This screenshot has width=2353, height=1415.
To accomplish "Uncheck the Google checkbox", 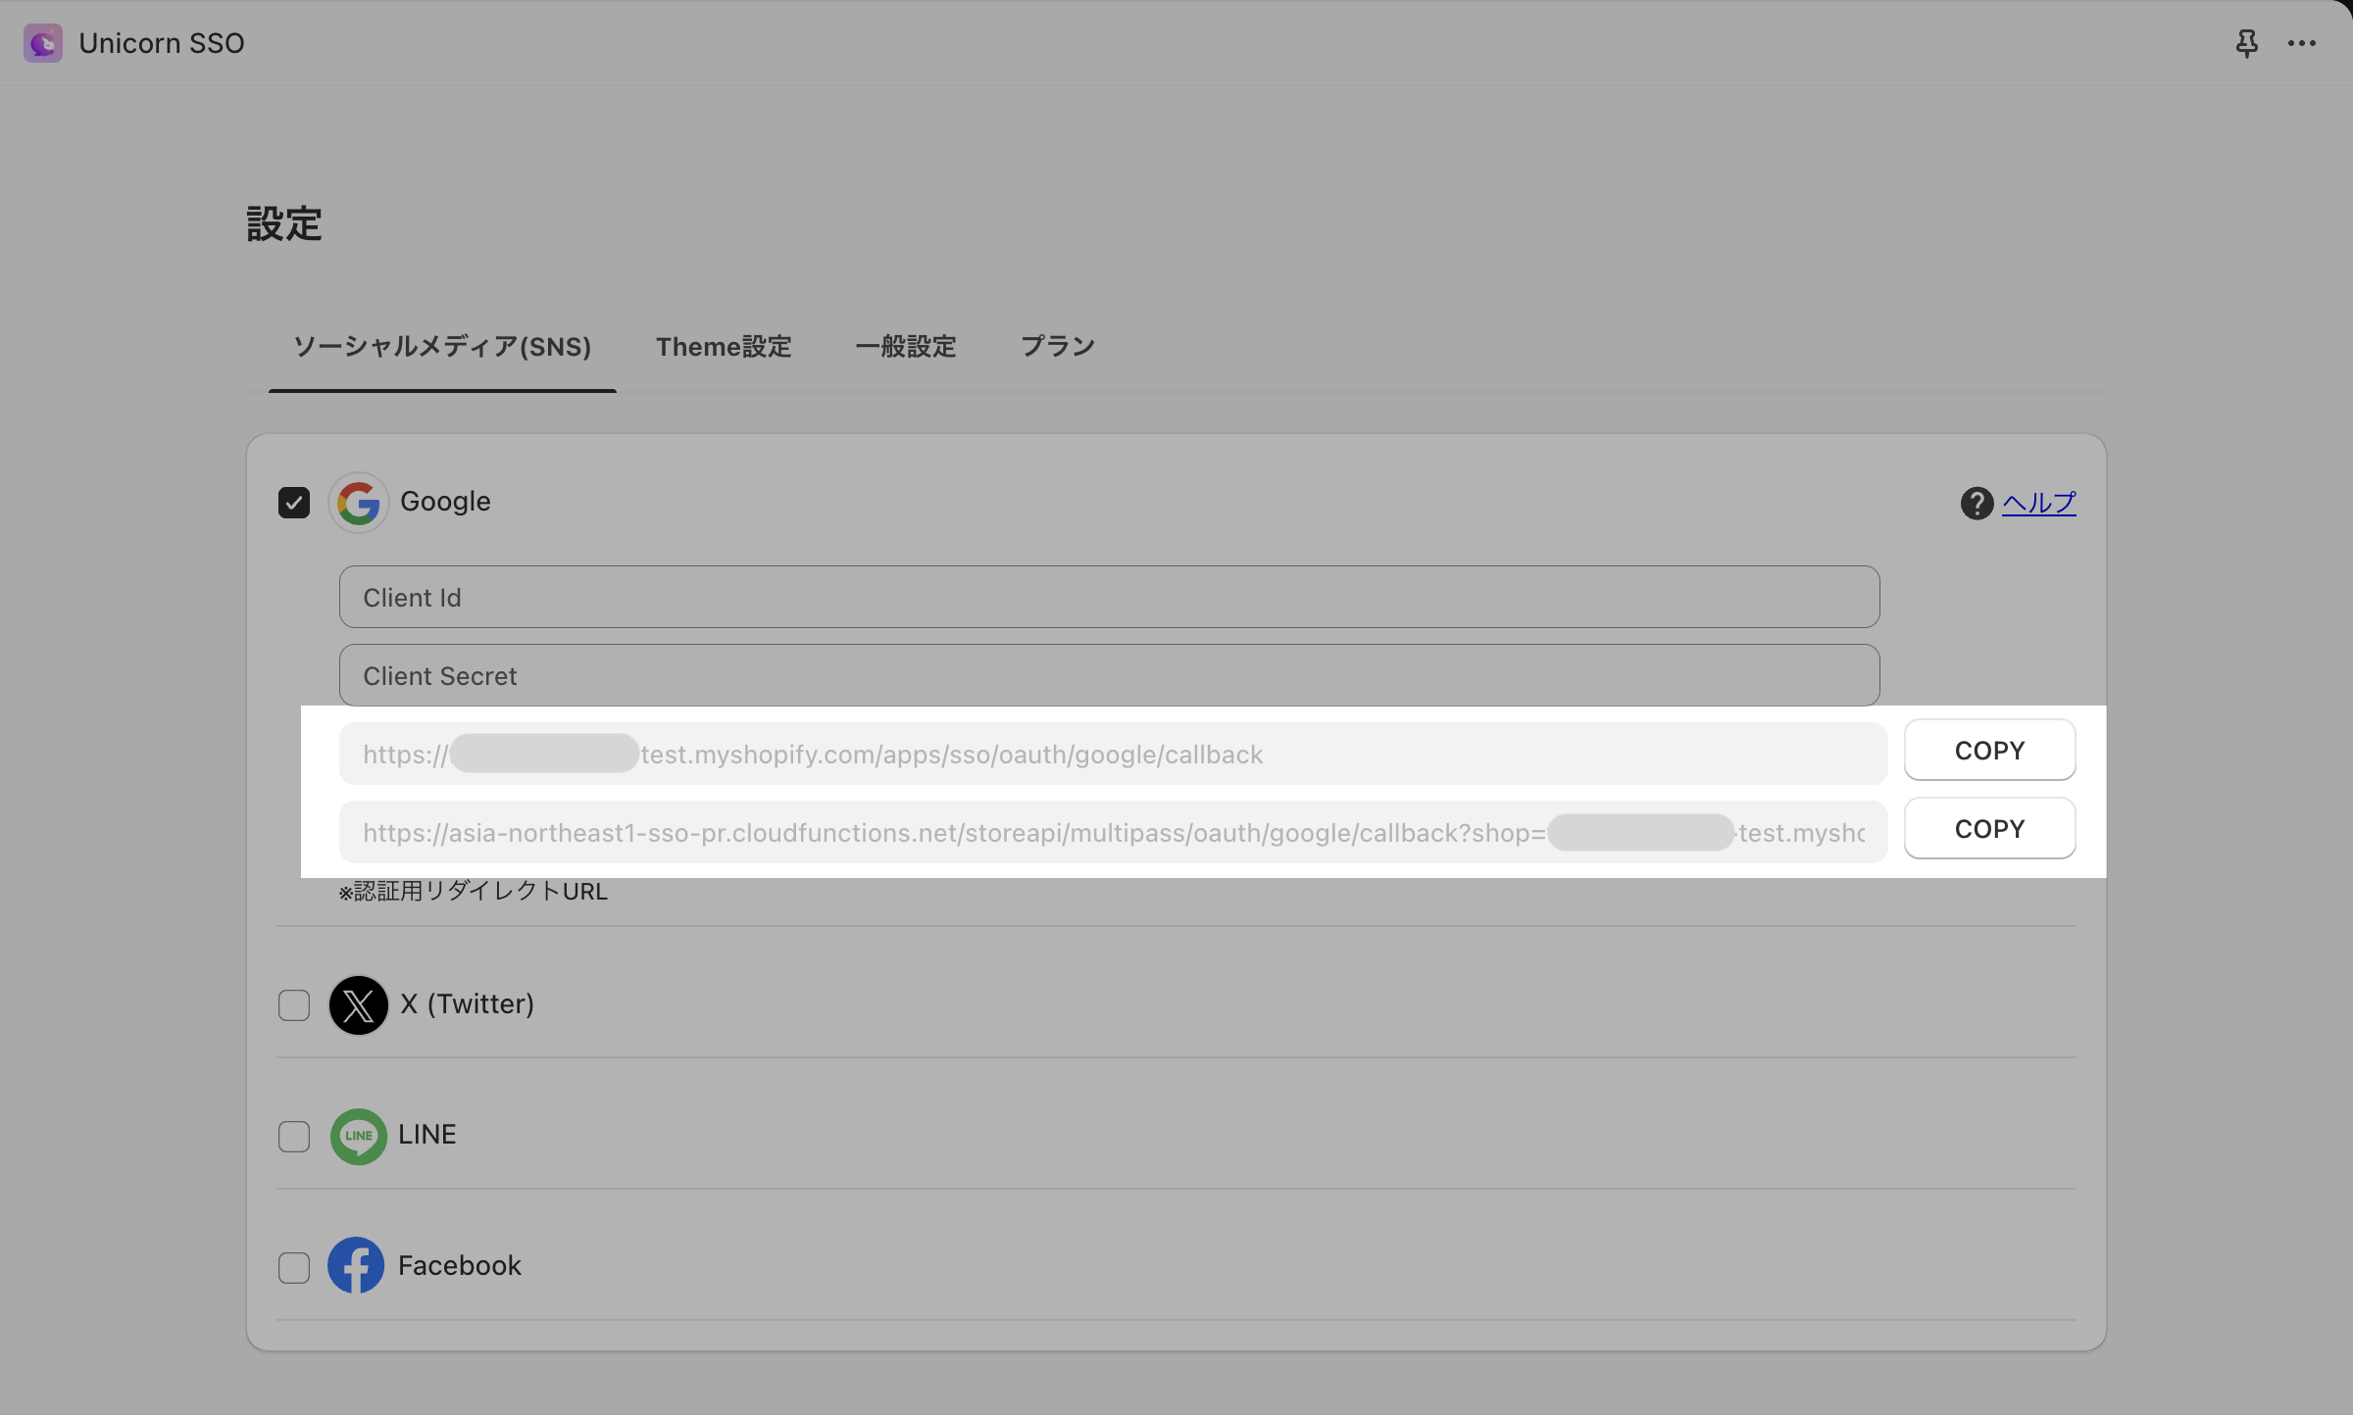I will 294,503.
